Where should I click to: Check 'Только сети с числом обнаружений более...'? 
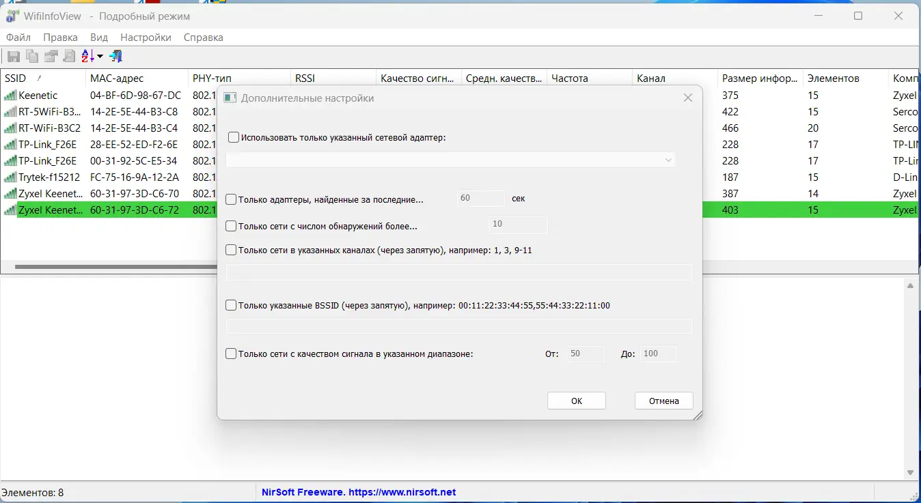231,226
